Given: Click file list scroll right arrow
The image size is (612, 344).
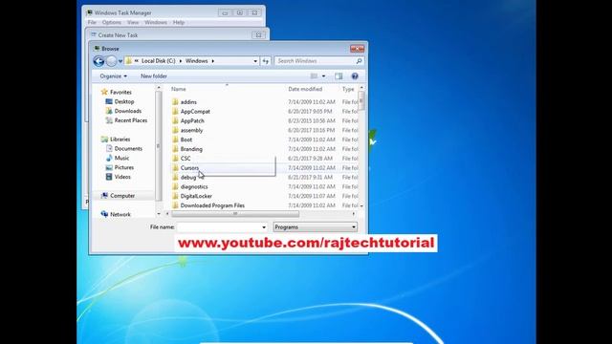Looking at the screenshot, I should coord(354,213).
